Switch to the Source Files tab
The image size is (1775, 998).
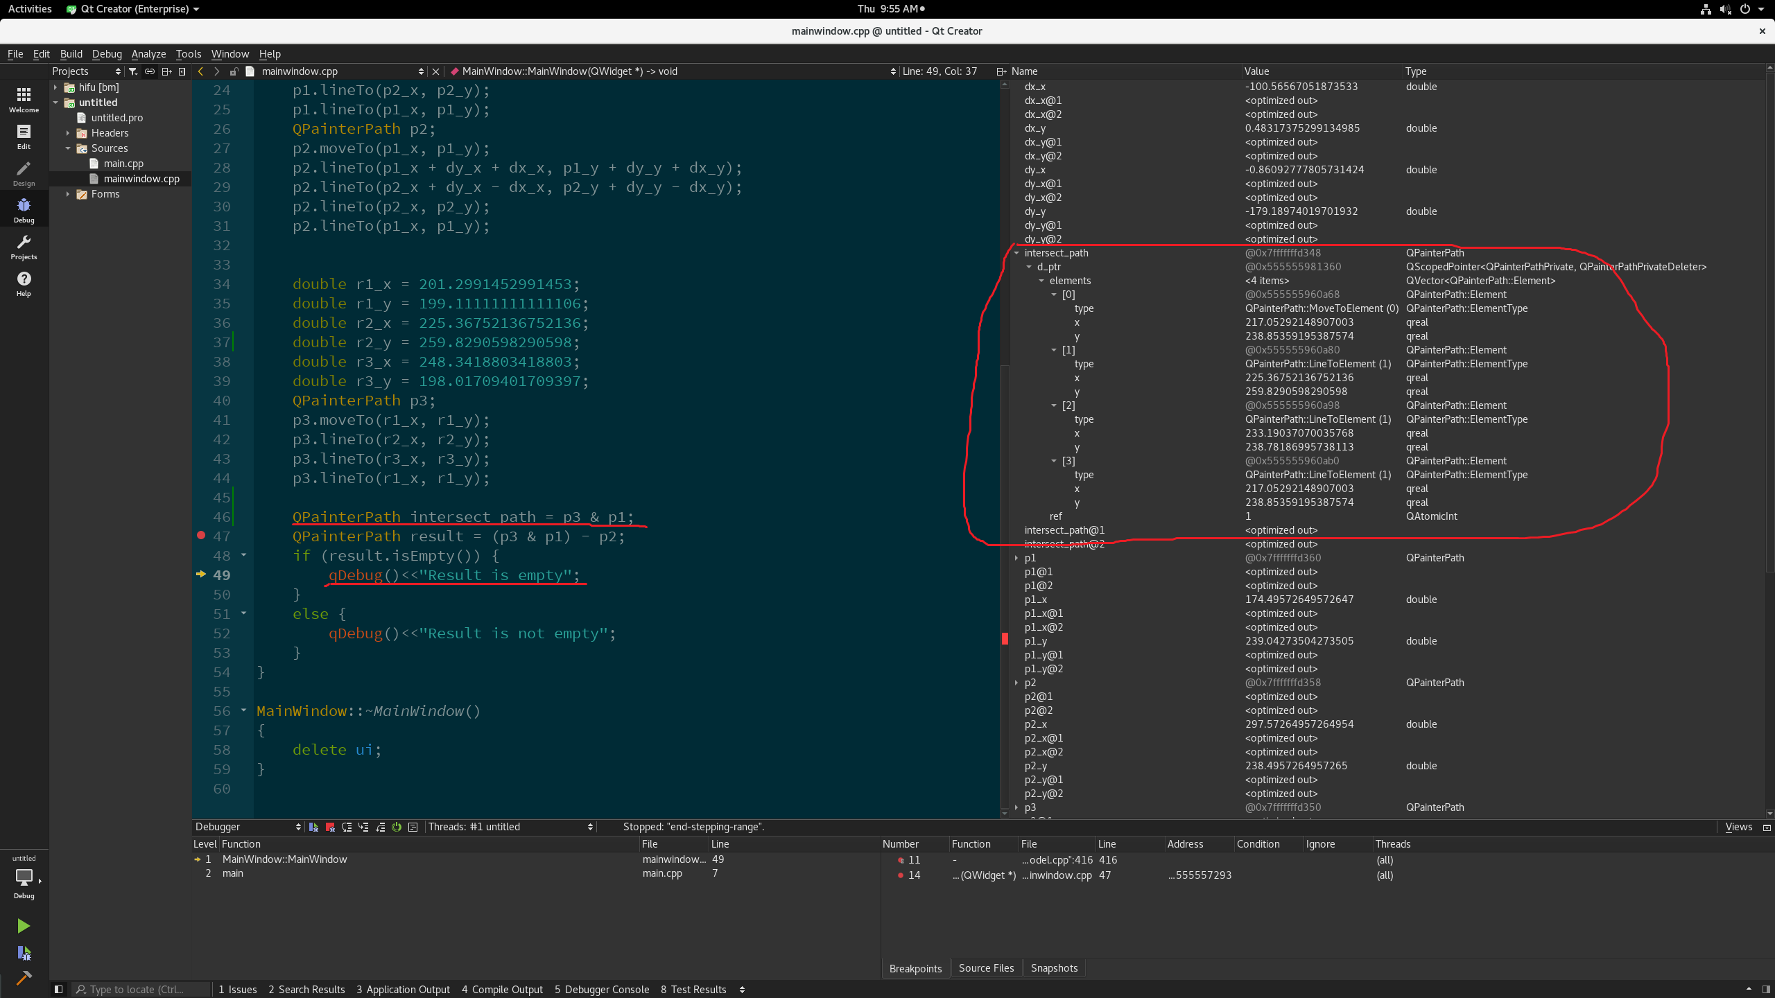[986, 968]
